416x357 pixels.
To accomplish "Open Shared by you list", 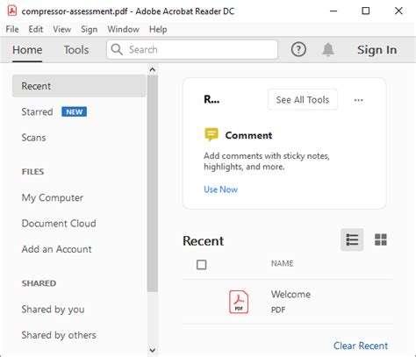I will [53, 310].
